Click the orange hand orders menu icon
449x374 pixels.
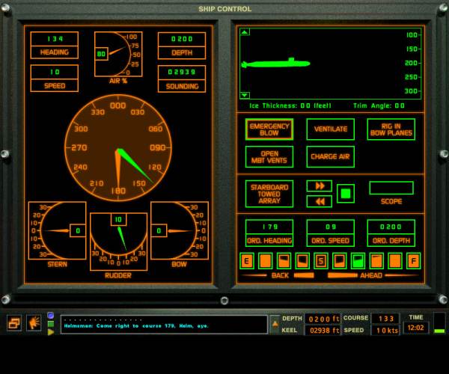coord(34,323)
